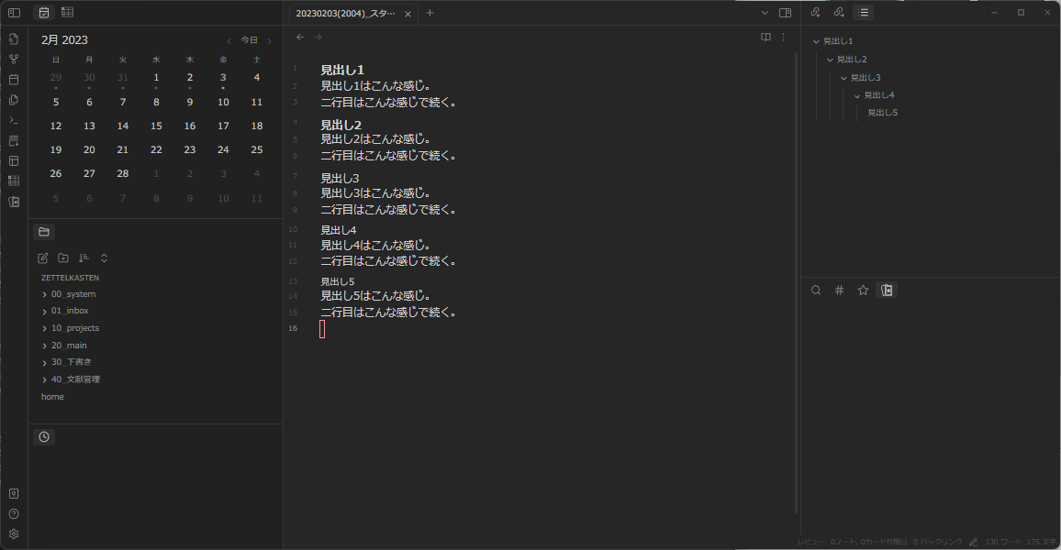Open the tags pane with the # icon
Viewport: 1061px width, 550px height.
tap(839, 290)
